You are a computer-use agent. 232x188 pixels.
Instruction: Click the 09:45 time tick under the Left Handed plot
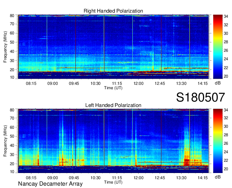74,178
